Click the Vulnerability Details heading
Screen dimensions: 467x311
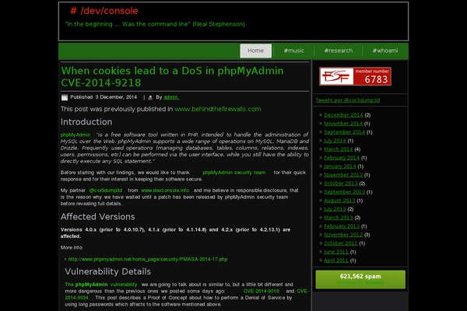point(108,271)
